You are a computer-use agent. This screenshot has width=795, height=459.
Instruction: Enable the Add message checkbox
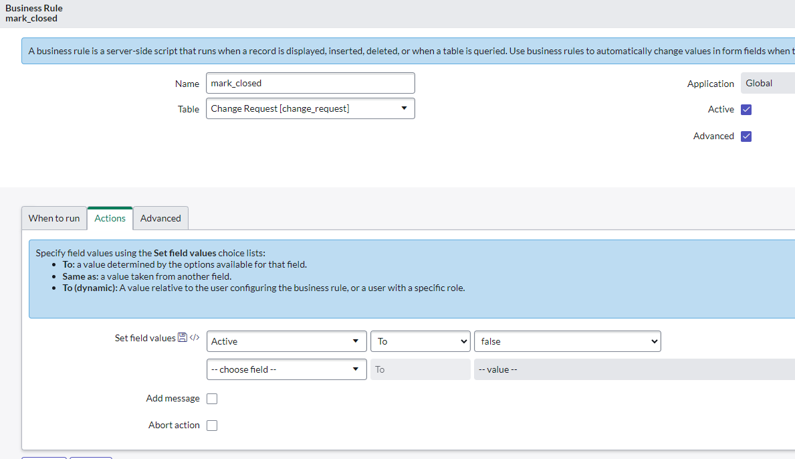pos(212,399)
